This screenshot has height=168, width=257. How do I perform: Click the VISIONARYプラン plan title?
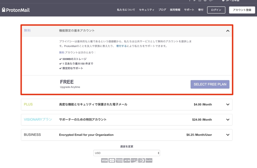coord(38,119)
